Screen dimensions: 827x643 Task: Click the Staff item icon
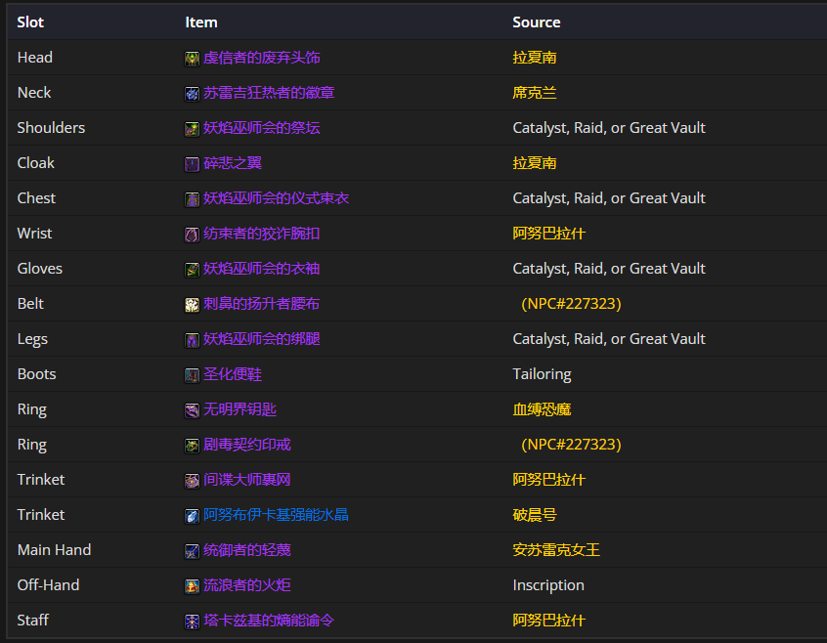(x=193, y=622)
